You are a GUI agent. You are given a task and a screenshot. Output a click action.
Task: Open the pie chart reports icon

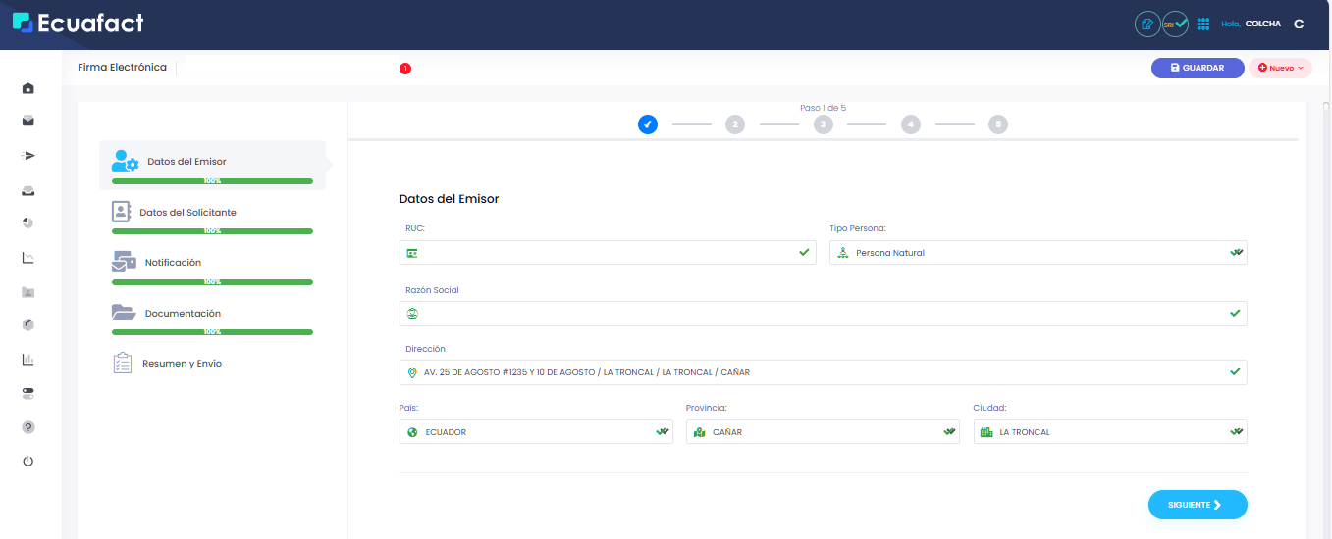point(28,223)
